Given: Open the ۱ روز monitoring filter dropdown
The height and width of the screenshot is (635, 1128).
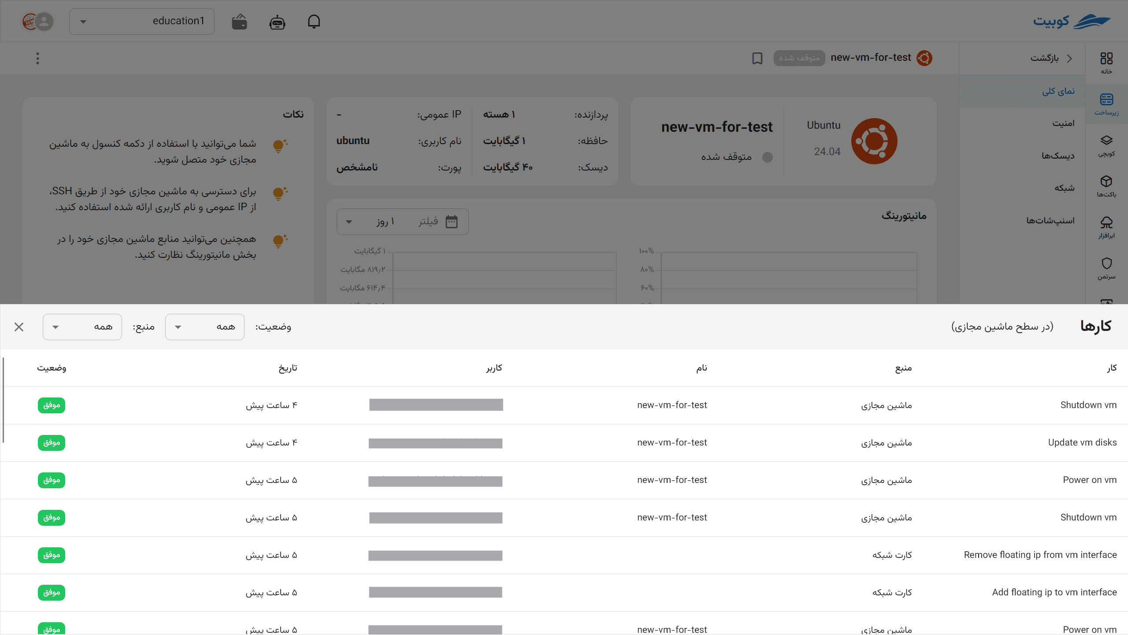Looking at the screenshot, I should (403, 222).
